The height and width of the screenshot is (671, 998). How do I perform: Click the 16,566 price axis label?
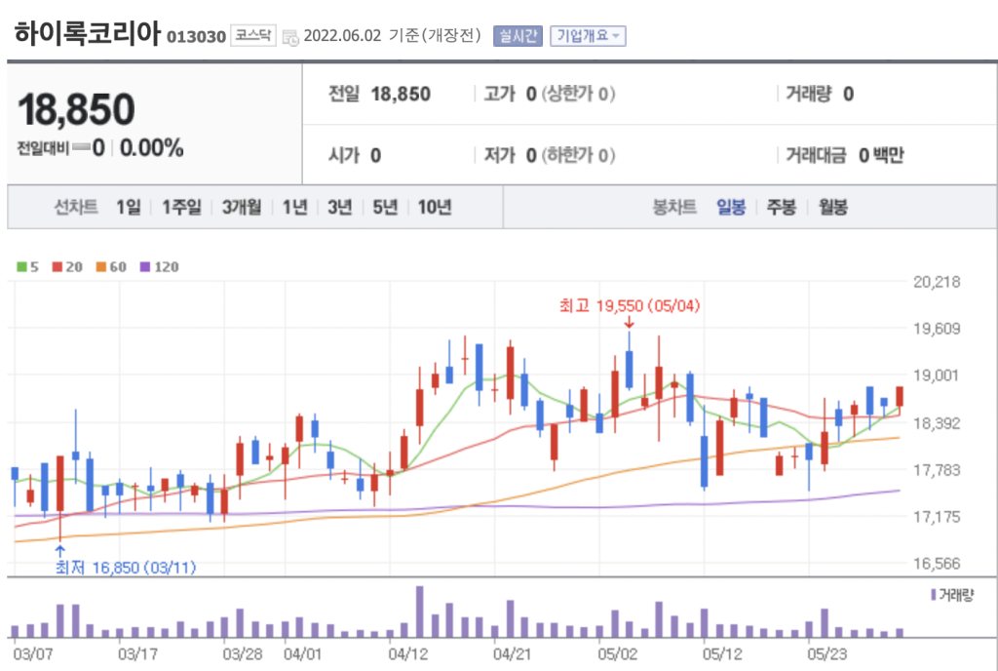[x=937, y=564]
